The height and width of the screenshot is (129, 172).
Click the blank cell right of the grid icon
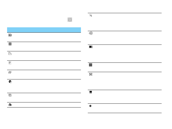[x=126, y=67]
